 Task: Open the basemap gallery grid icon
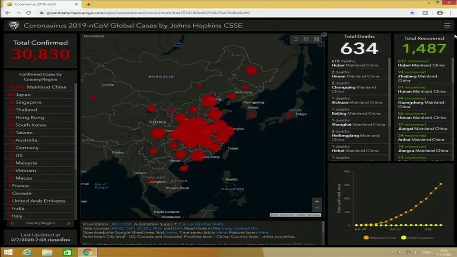point(316,39)
